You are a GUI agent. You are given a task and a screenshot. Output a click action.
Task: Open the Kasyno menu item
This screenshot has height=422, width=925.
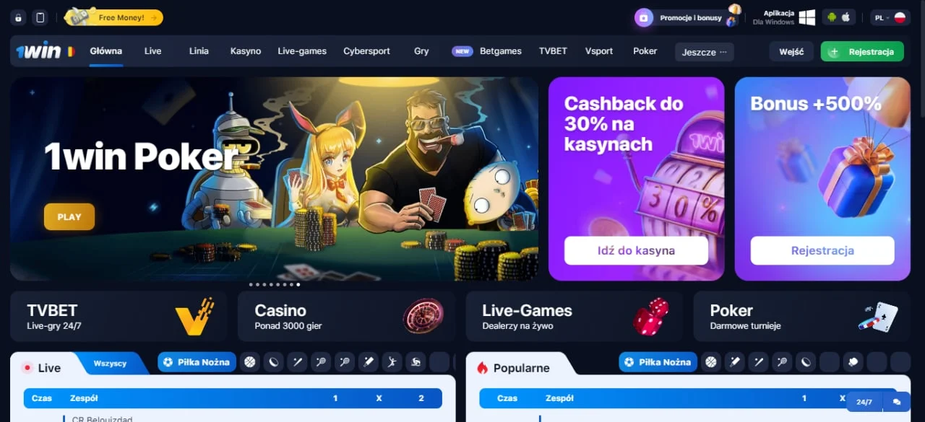(x=246, y=51)
